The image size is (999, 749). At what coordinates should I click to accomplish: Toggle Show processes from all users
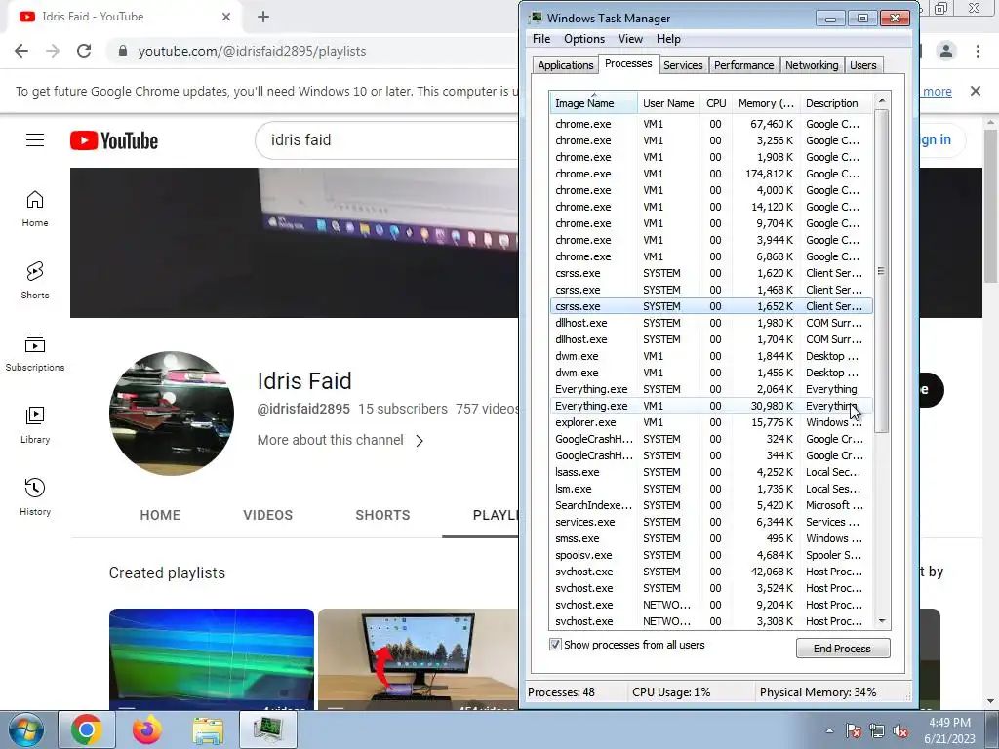tap(555, 644)
